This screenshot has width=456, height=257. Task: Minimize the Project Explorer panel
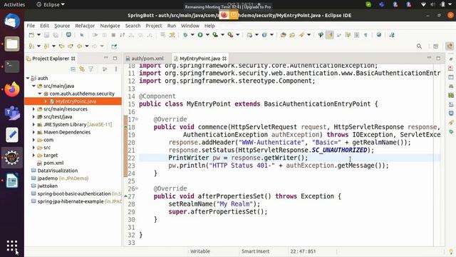[106, 58]
